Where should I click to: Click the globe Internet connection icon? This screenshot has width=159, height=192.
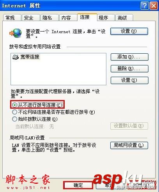[x=16, y=33]
